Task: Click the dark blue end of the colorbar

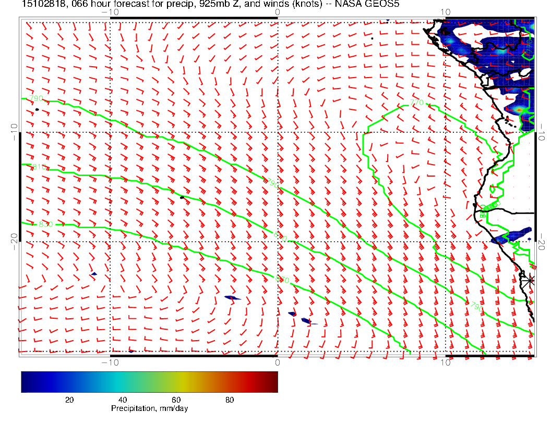Action: (24, 381)
